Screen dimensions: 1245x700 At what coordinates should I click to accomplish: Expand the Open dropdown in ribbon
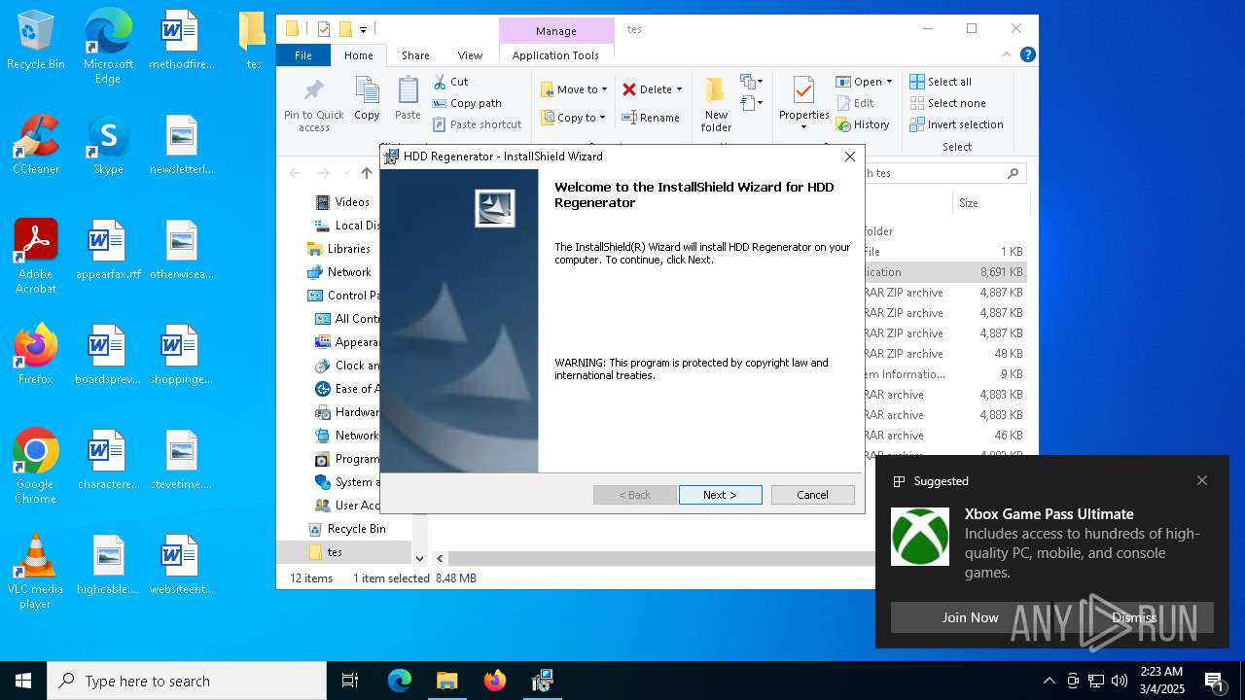(x=864, y=82)
